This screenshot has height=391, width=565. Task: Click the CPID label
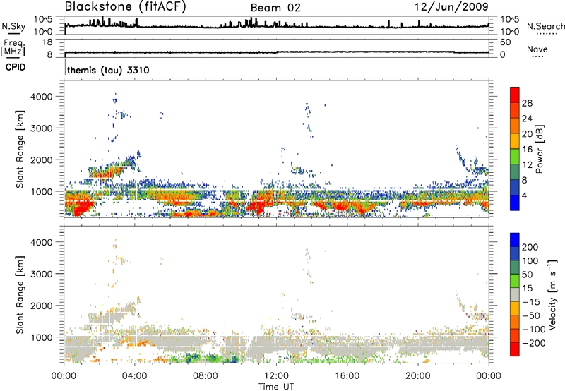tap(16, 67)
